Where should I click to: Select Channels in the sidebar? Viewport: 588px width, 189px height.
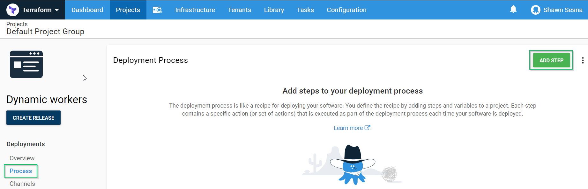pyautogui.click(x=22, y=184)
